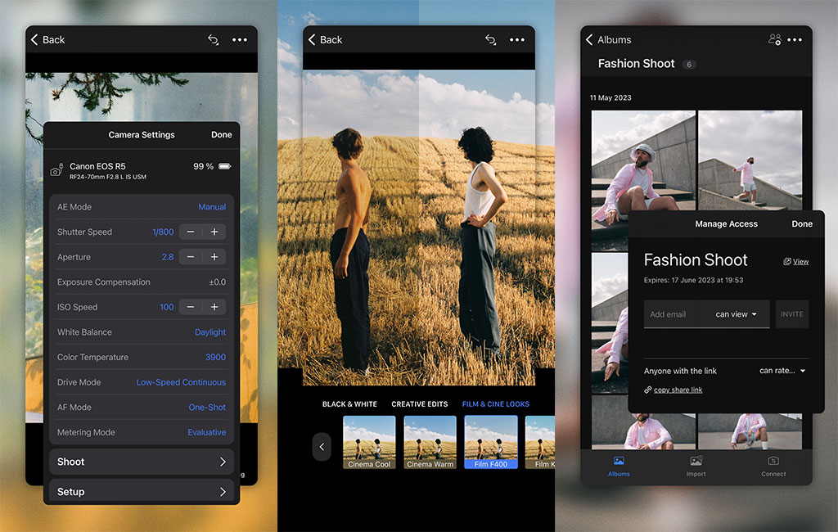
Task: Tap Done in Camera Settings panel
Action: tap(221, 135)
